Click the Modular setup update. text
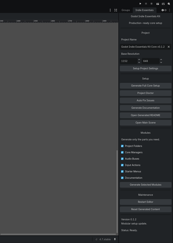This screenshot has height=243, width=173. [134, 224]
